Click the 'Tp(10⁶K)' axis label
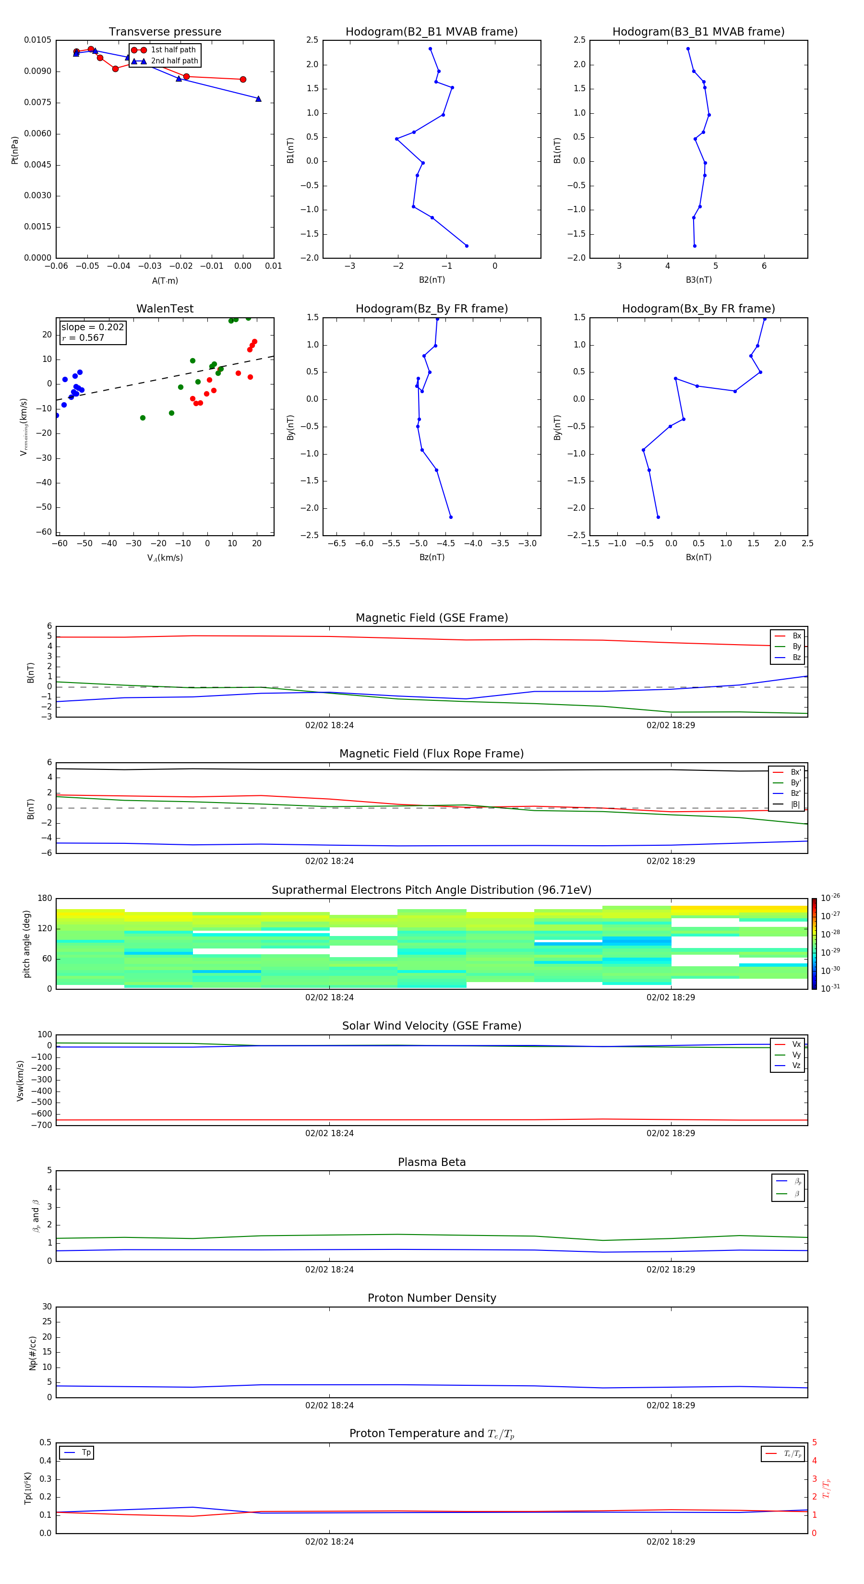 tap(28, 1488)
